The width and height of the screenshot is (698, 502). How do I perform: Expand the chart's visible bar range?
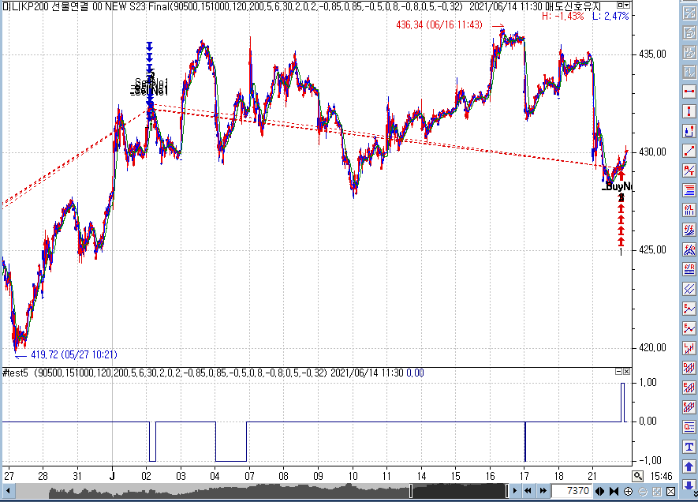[x=600, y=492]
